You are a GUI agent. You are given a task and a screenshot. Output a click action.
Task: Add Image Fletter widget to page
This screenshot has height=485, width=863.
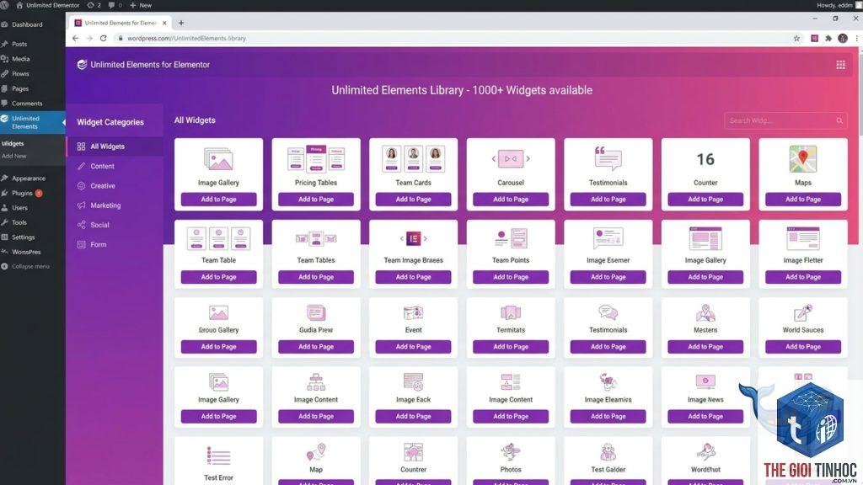tap(803, 277)
